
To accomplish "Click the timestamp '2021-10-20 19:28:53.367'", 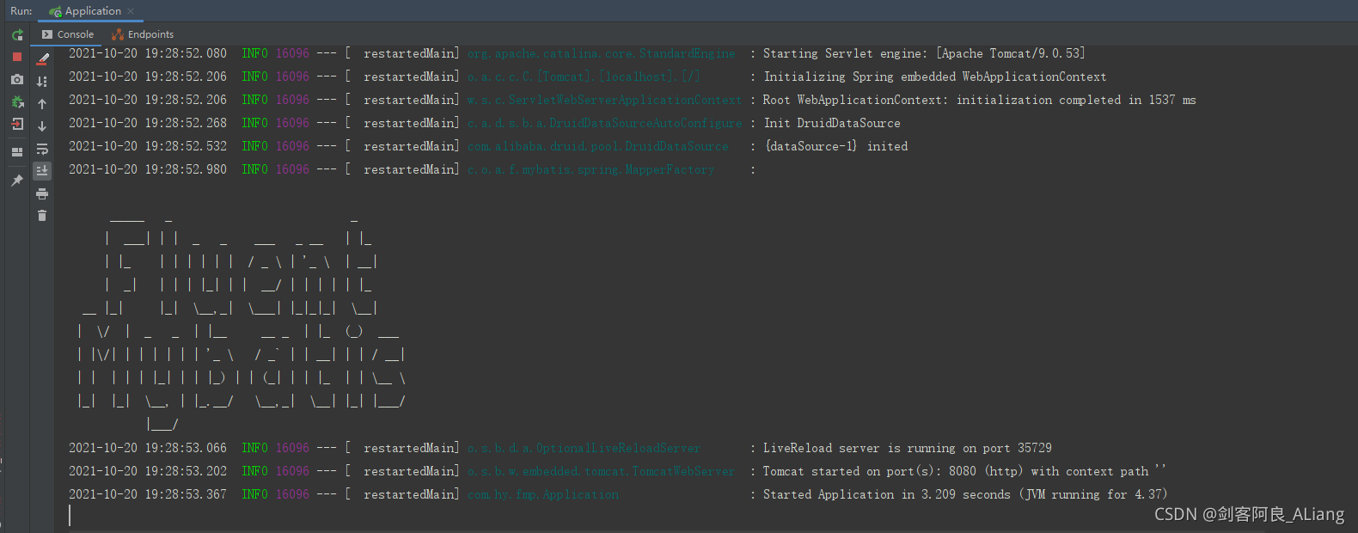I will pos(148,494).
